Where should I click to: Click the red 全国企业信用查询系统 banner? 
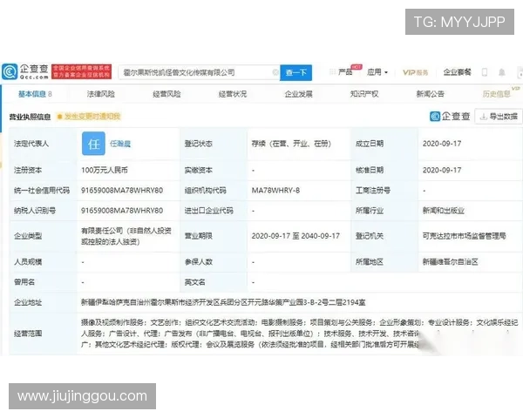click(81, 71)
